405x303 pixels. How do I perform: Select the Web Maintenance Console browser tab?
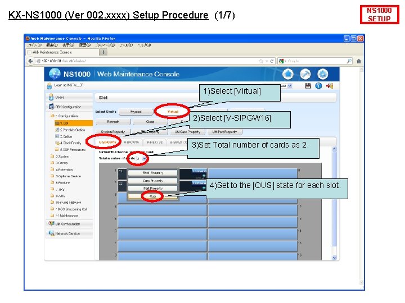[62, 52]
